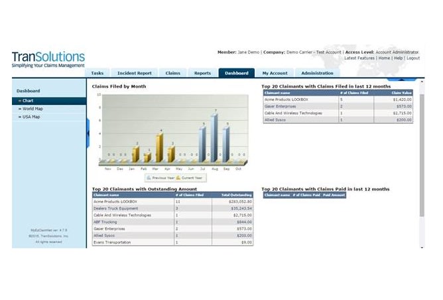Image resolution: width=443 pixels, height=300 pixels.
Task: Click the TranSolutions logo
Action: [48, 59]
